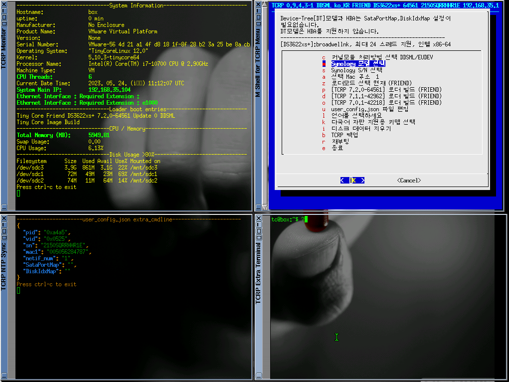Open language selection entry 'l'
The width and height of the screenshot is (509, 382).
(x=352, y=116)
